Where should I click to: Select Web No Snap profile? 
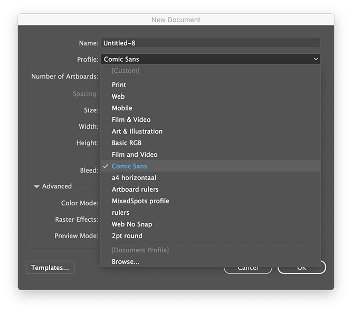132,224
